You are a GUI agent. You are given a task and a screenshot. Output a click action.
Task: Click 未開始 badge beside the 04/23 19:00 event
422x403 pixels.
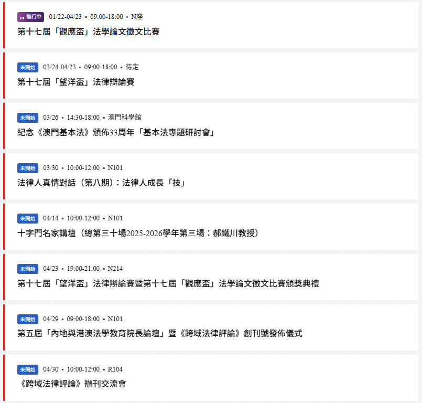click(28, 269)
